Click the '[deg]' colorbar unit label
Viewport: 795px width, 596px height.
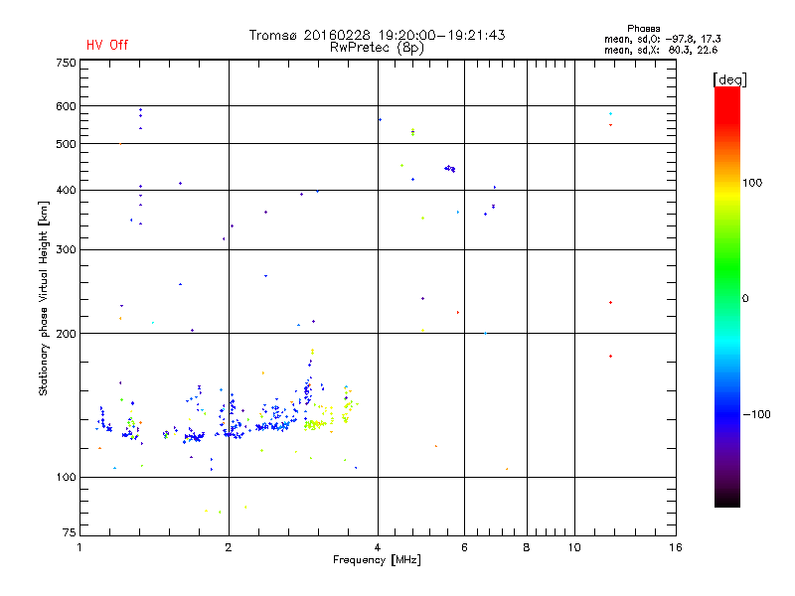click(729, 79)
